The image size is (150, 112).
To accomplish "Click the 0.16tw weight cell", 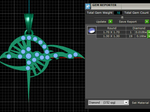I will pyautogui.click(x=141, y=36).
